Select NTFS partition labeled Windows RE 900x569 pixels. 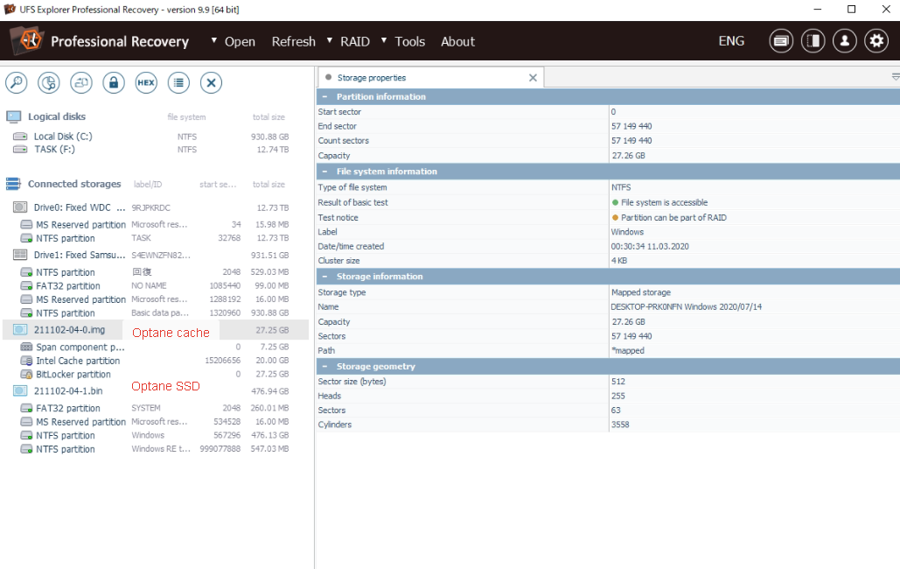(x=155, y=449)
